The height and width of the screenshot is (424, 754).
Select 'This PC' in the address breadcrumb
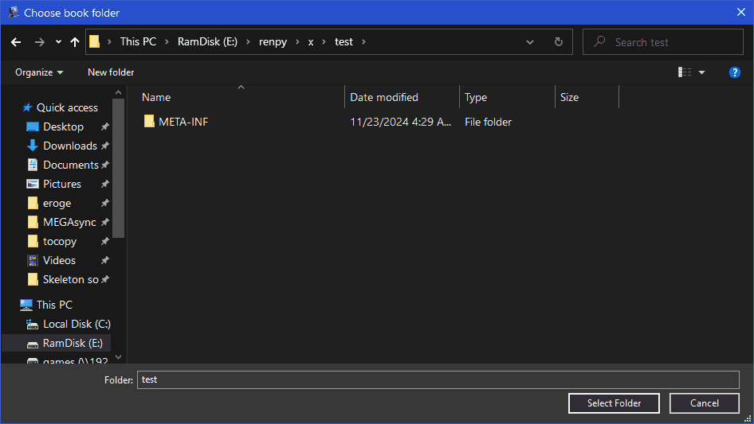tap(138, 42)
